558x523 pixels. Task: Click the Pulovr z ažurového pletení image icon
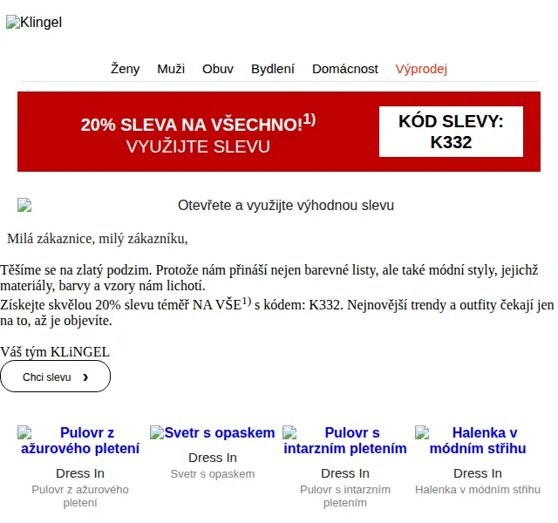(x=24, y=432)
